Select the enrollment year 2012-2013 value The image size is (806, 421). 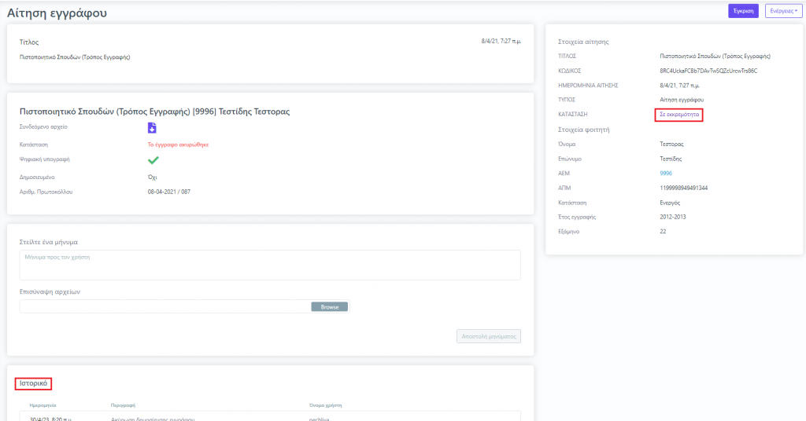[x=673, y=217]
